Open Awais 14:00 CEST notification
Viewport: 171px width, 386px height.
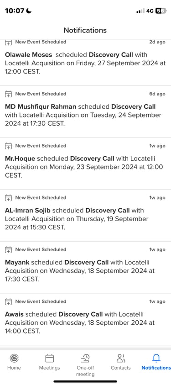86,319
